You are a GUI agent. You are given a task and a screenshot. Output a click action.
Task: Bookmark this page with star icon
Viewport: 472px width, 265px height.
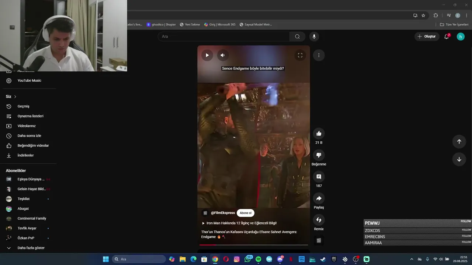click(423, 15)
